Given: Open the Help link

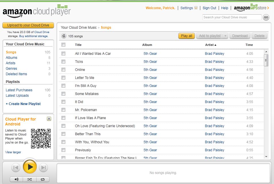Looking at the screenshot, I should pyautogui.click(x=225, y=8).
